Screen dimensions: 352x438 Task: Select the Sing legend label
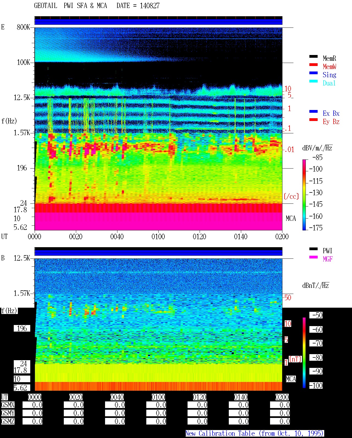pyautogui.click(x=329, y=75)
